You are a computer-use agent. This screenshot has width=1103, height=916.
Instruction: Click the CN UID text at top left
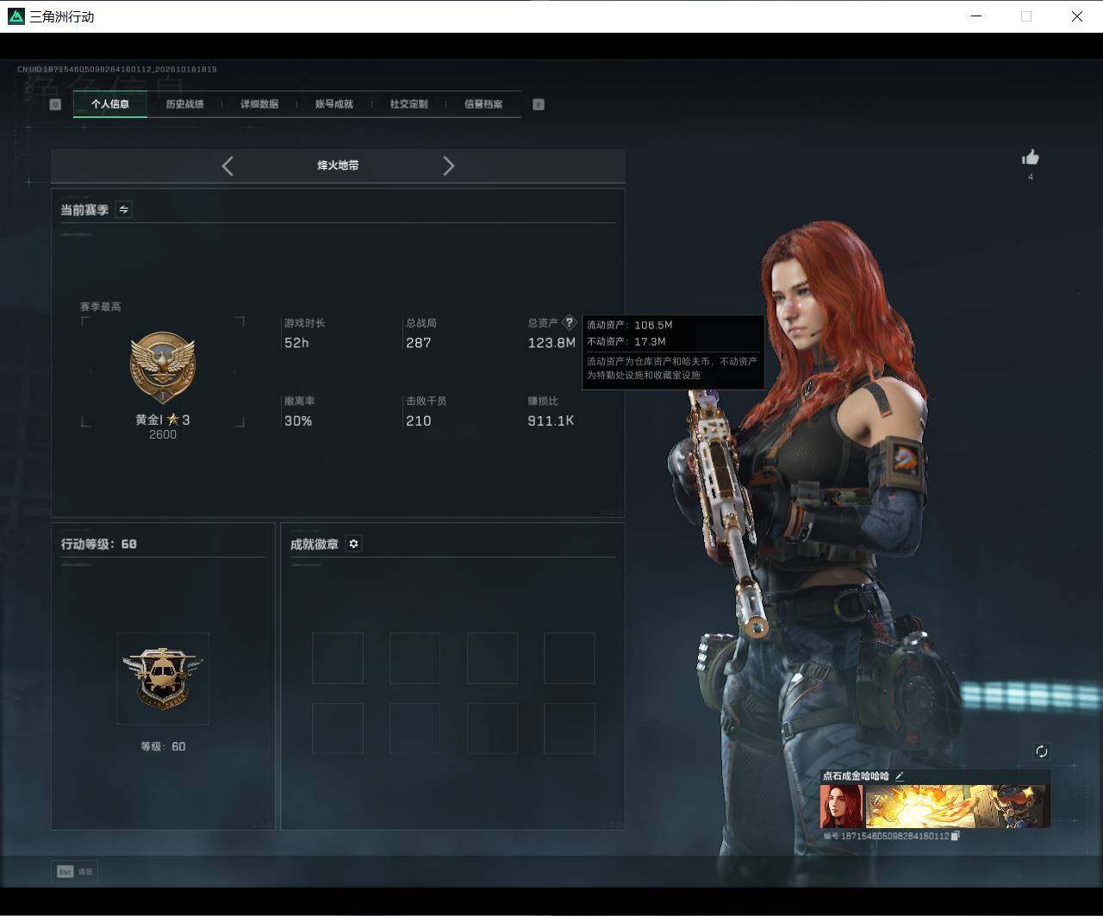point(117,69)
